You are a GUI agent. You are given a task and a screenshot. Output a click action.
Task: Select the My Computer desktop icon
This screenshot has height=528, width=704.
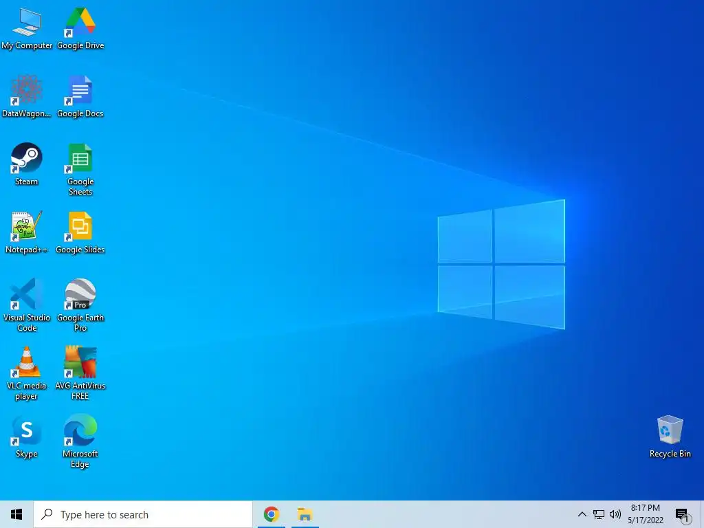coord(27,27)
